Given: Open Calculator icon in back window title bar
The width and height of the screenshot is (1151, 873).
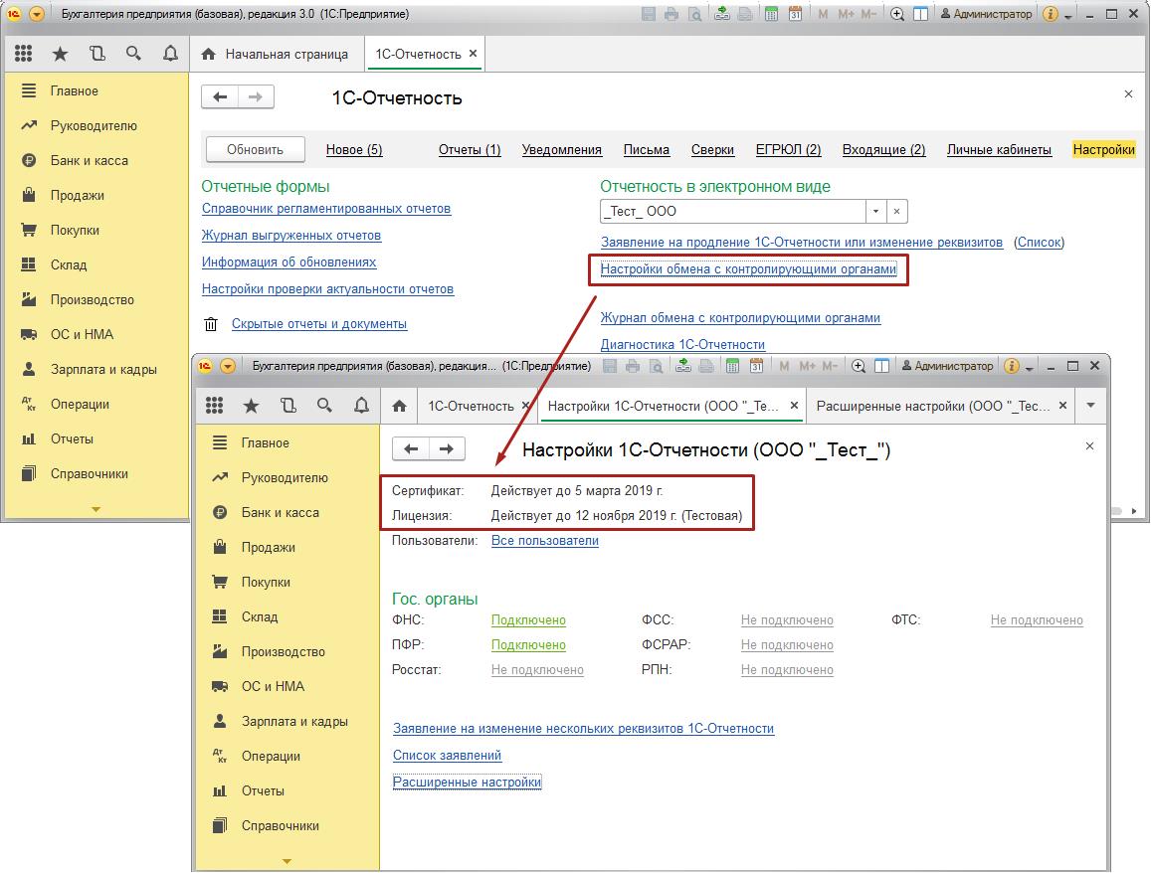Looking at the screenshot, I should (x=772, y=14).
